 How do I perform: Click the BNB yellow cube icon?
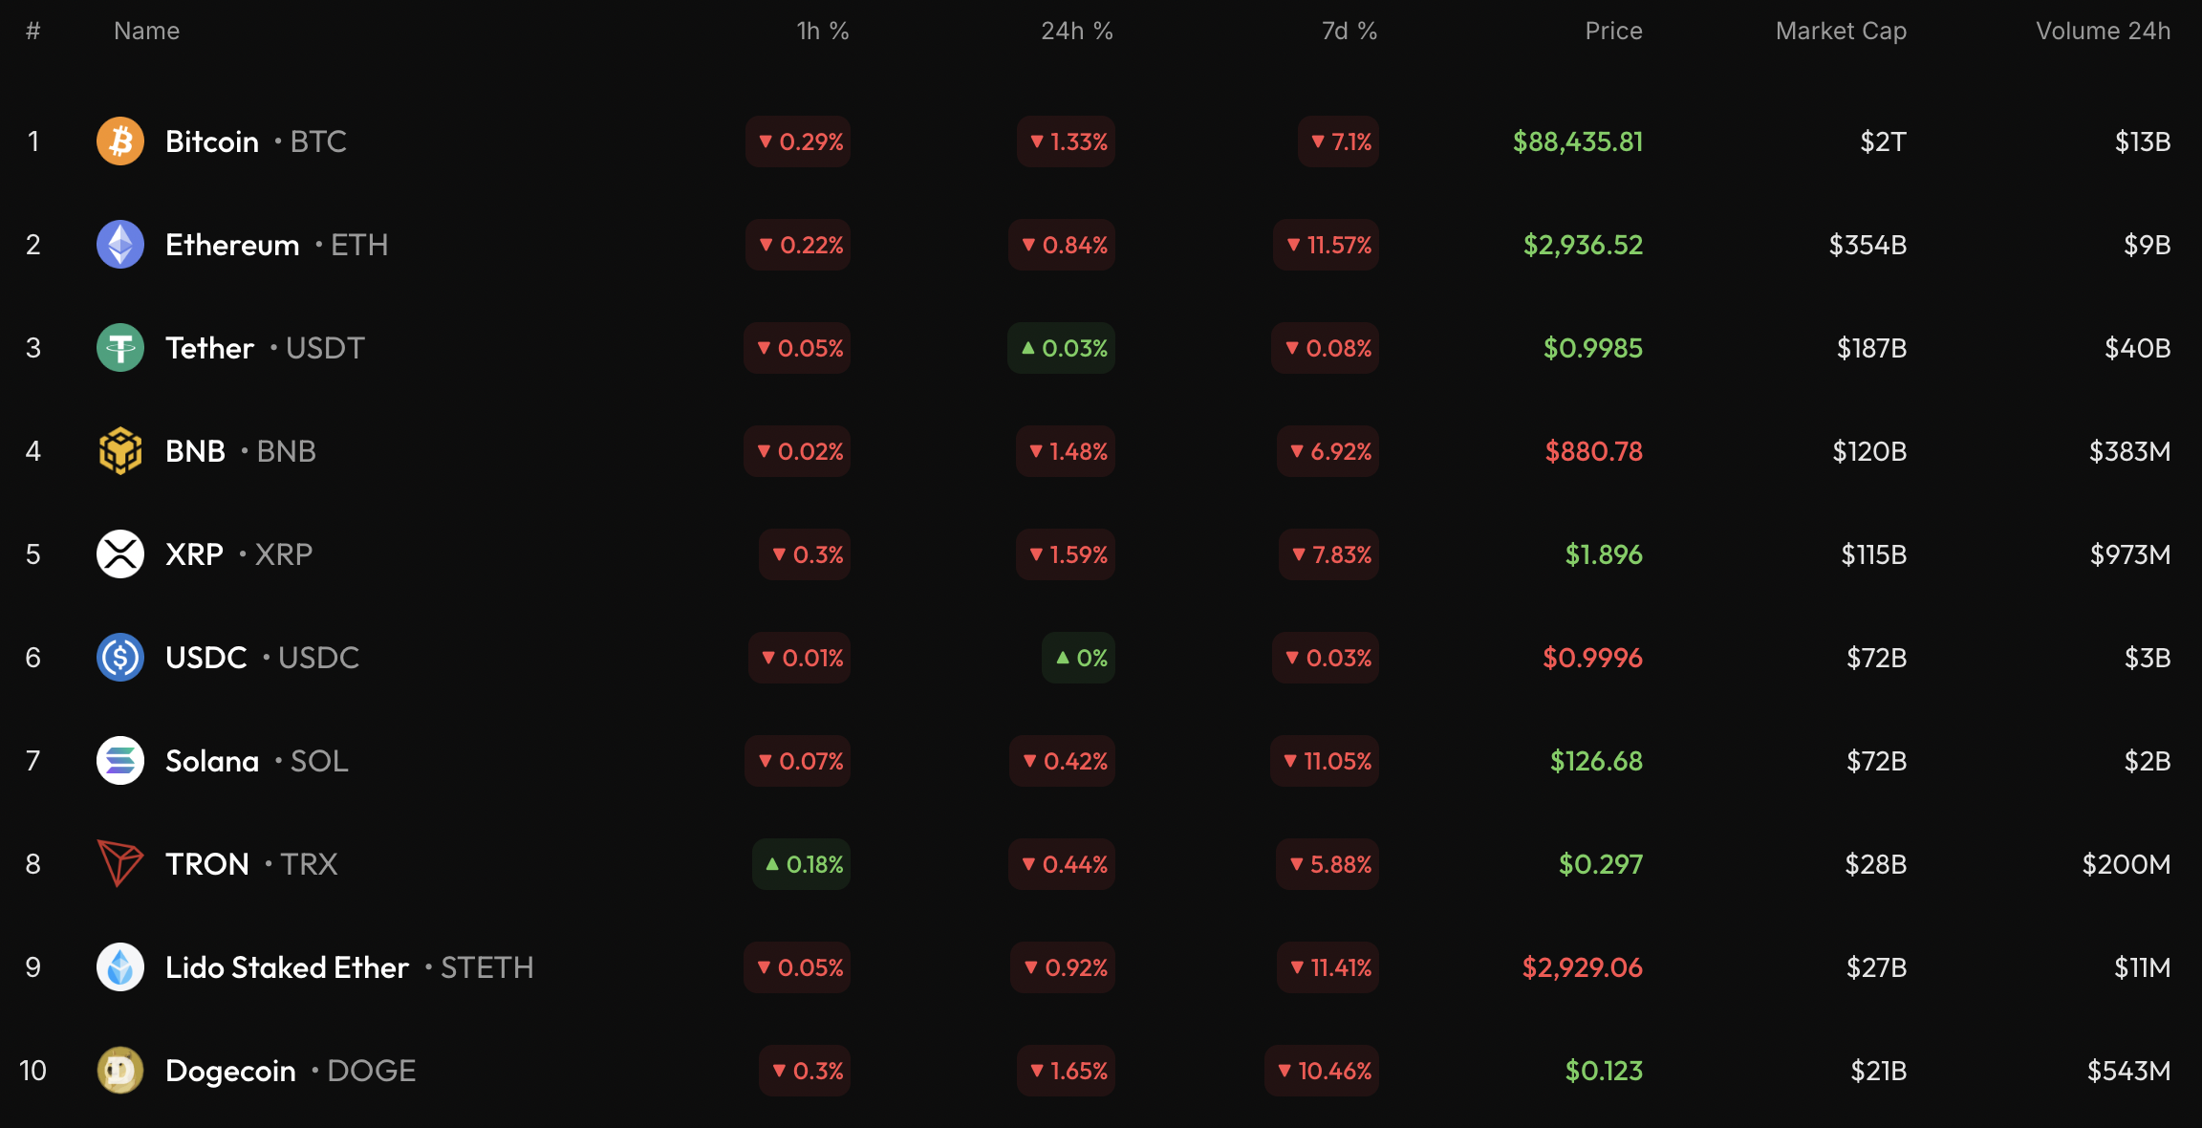point(120,451)
